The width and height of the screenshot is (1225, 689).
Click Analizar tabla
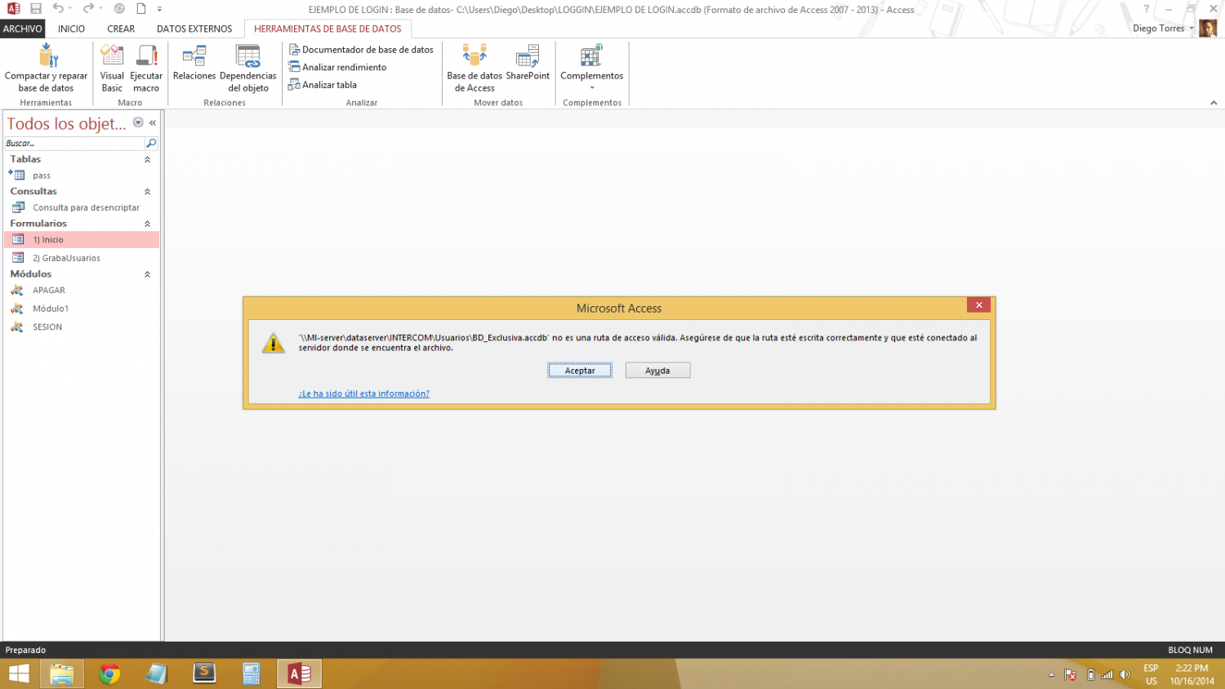323,85
